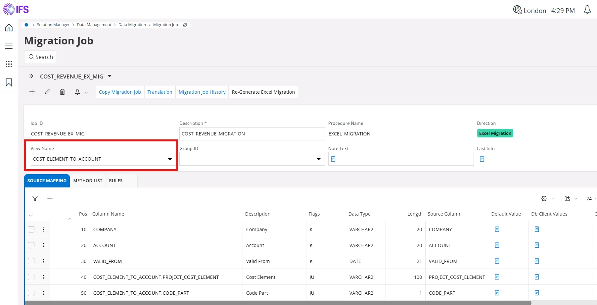Sort by the Pos column header
The height and width of the screenshot is (305, 597).
[83, 214]
